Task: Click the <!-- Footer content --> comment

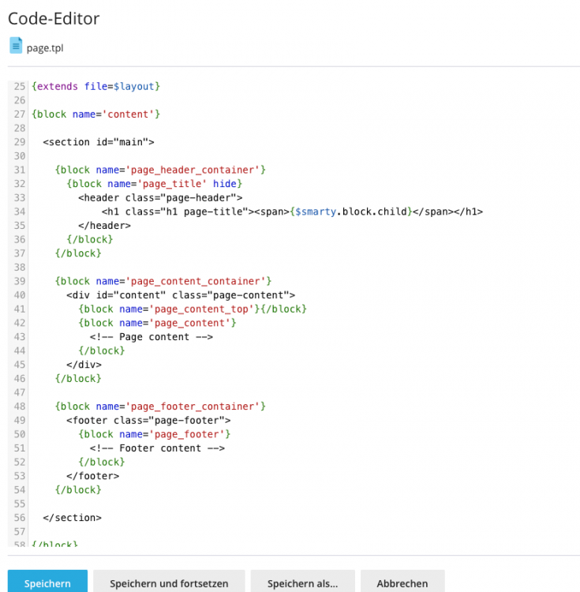Action: [157, 448]
